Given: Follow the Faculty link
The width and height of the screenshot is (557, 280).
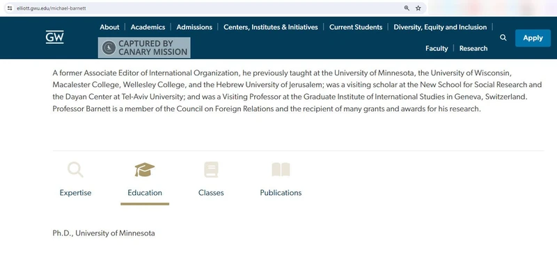Looking at the screenshot, I should click(x=437, y=48).
